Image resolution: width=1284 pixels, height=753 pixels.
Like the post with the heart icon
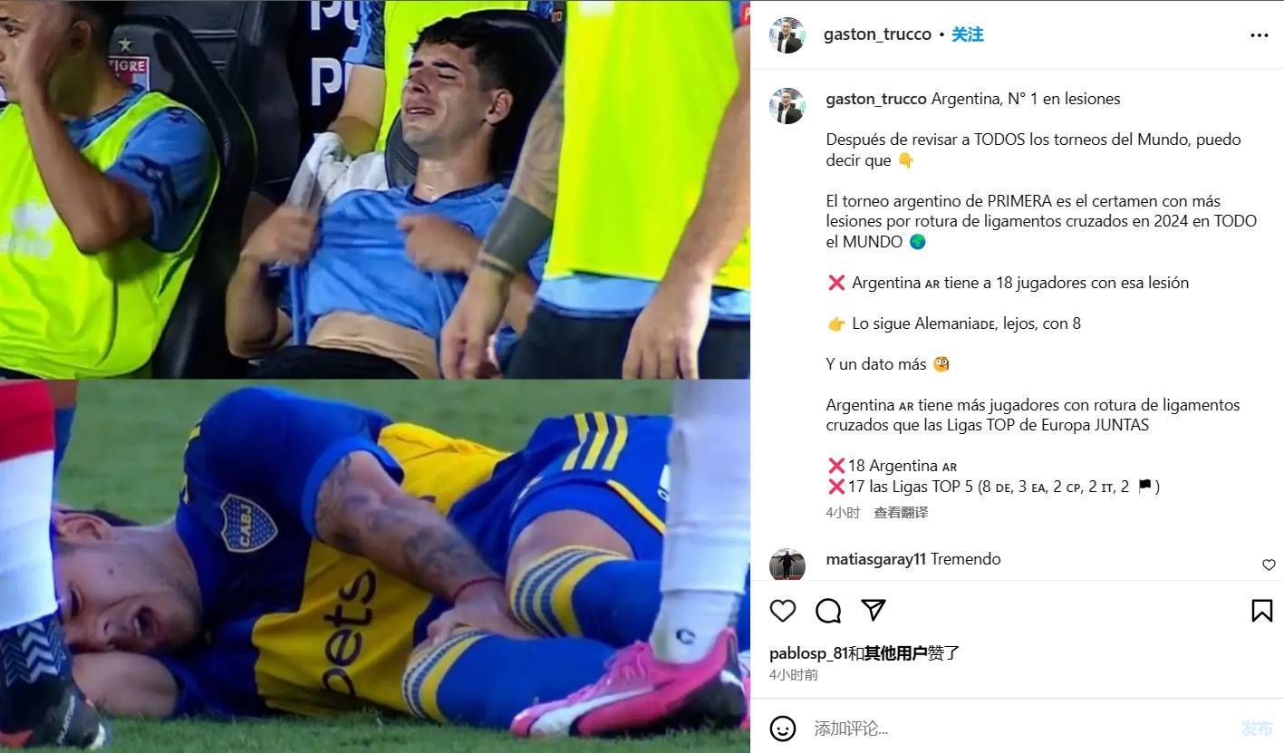[783, 611]
